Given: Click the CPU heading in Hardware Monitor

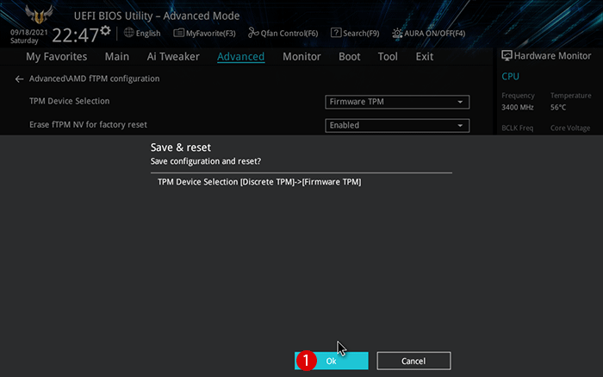Looking at the screenshot, I should coord(510,77).
